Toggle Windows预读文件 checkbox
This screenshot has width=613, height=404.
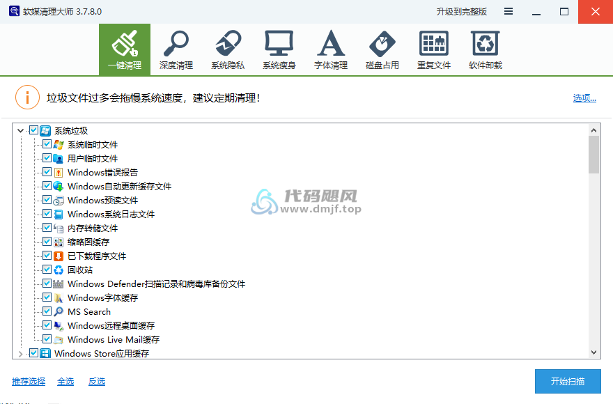click(x=47, y=200)
